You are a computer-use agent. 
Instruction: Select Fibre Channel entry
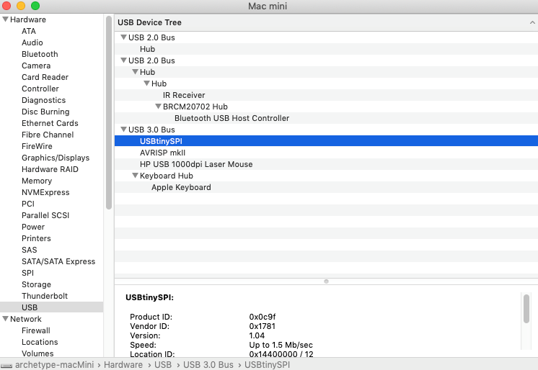(48, 135)
